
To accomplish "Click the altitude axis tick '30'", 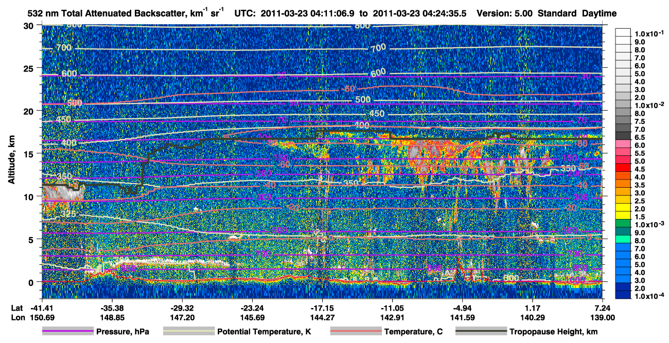I will pos(29,26).
